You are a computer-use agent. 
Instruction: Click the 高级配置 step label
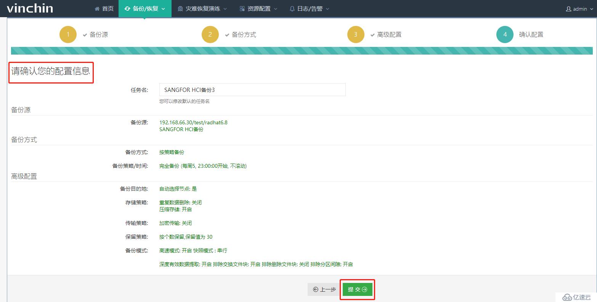click(389, 35)
